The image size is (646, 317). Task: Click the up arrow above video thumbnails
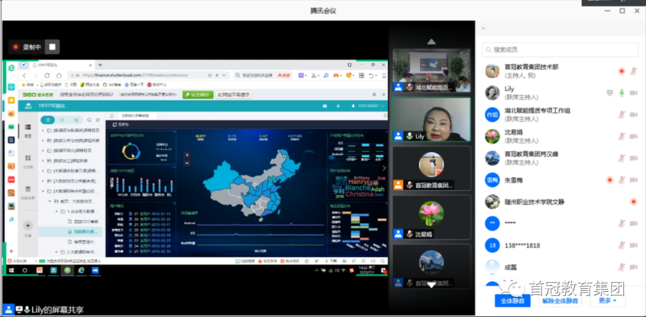[431, 42]
